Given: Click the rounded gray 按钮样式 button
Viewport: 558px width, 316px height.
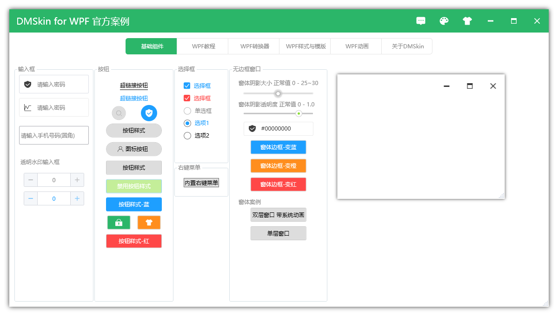Looking at the screenshot, I should tap(134, 131).
